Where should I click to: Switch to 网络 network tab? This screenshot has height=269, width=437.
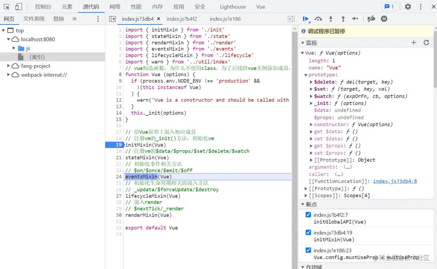(x=115, y=7)
